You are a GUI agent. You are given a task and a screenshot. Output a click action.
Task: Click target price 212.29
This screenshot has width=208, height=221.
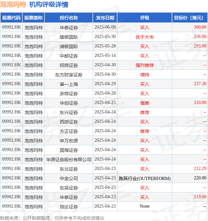coord(200,168)
